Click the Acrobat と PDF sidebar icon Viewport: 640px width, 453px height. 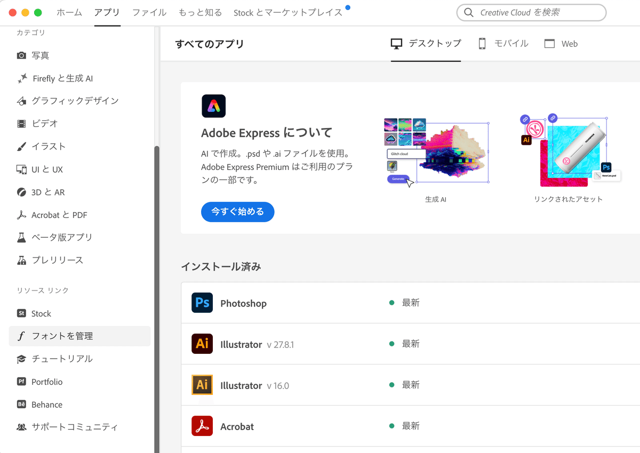tap(21, 215)
